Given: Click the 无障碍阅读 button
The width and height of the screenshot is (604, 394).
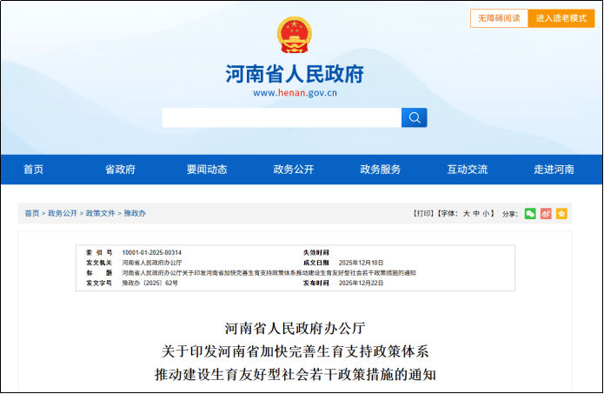Looking at the screenshot, I should pos(499,18).
